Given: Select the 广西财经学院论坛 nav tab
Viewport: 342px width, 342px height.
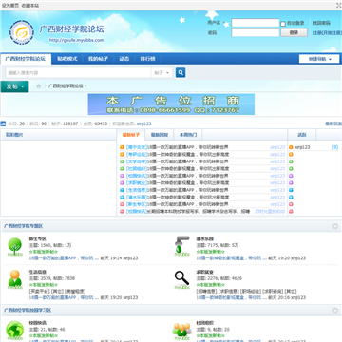Looking at the screenshot, I should click(x=26, y=59).
